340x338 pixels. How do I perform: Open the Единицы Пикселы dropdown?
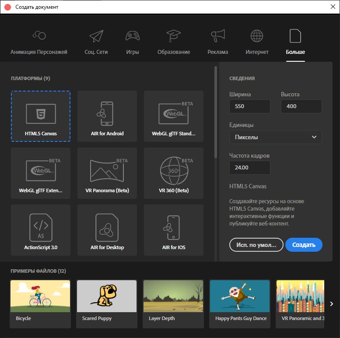pyautogui.click(x=275, y=137)
